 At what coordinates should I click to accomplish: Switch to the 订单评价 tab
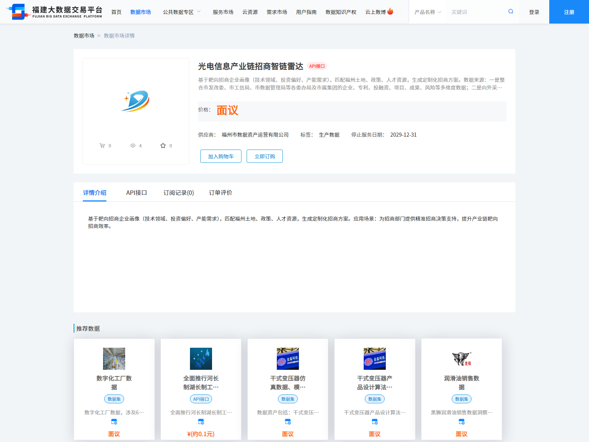point(221,193)
